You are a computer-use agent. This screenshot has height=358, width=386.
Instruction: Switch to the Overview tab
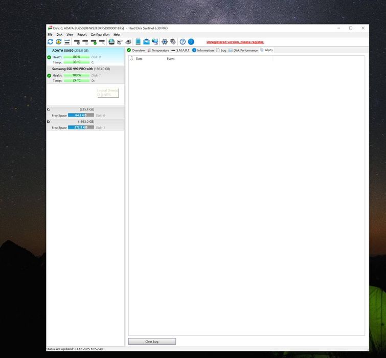[x=136, y=50]
